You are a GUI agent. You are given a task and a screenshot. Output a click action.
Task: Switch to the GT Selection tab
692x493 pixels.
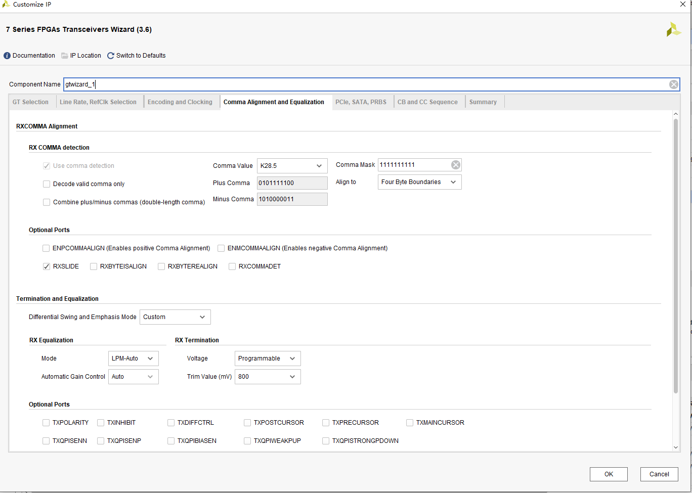tap(30, 102)
